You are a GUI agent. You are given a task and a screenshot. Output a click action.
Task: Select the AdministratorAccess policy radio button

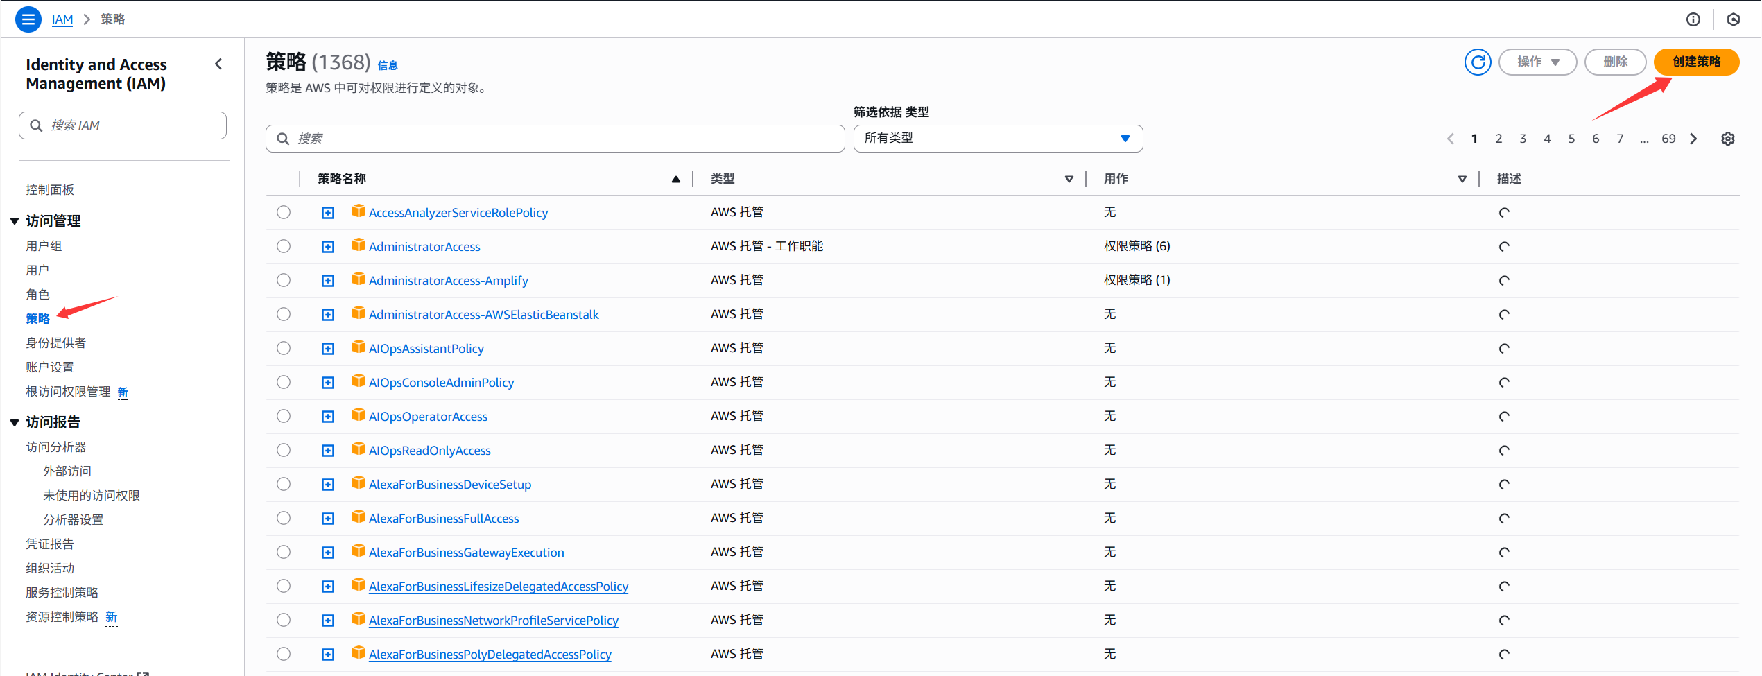(x=284, y=247)
